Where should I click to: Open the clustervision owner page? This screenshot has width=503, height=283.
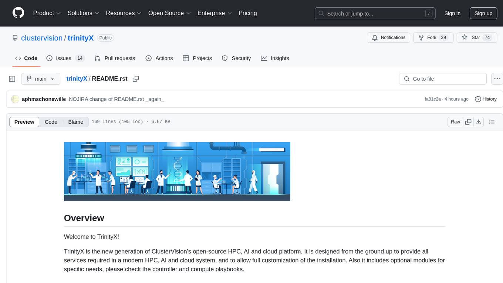pyautogui.click(x=42, y=38)
